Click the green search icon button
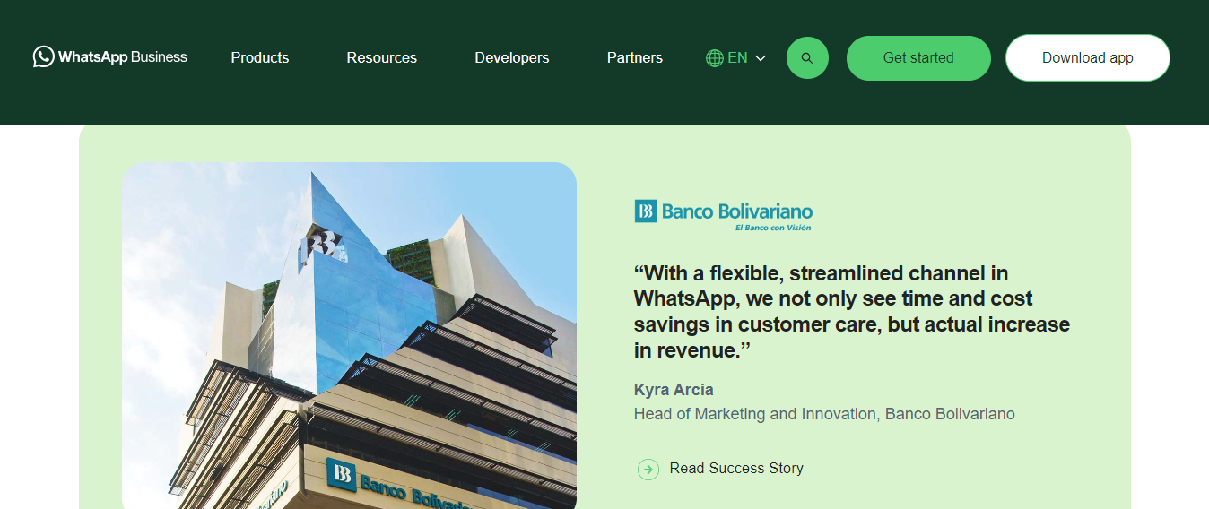Viewport: 1209px width, 509px height. tap(807, 57)
